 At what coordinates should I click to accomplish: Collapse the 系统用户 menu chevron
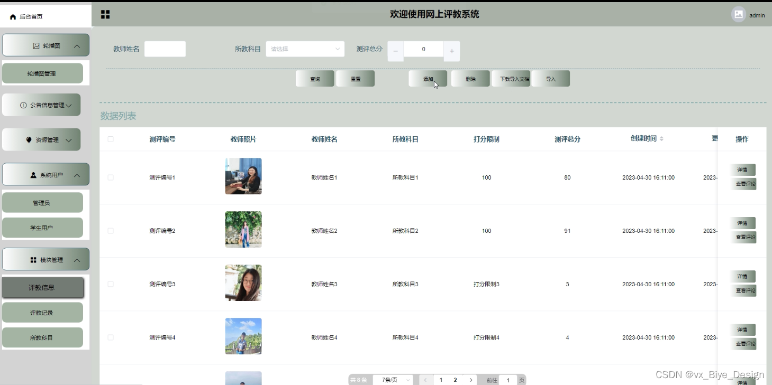(77, 175)
